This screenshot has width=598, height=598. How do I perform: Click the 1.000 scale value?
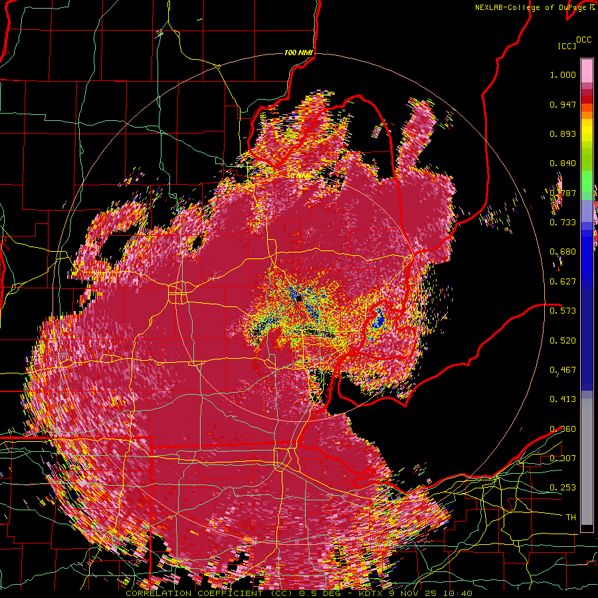coord(563,74)
